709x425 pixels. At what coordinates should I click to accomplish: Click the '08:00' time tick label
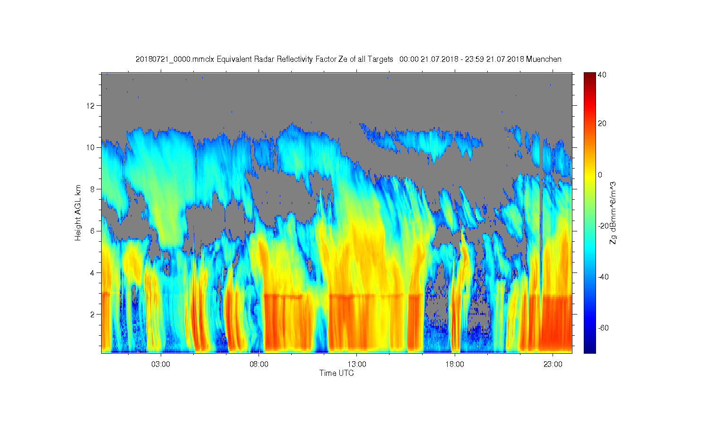click(x=259, y=365)
